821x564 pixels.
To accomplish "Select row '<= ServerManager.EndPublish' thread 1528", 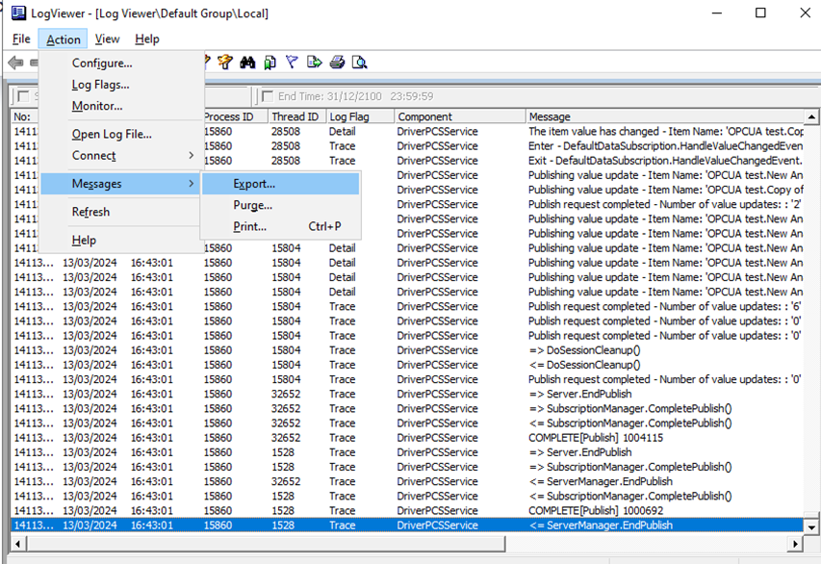I will coord(407,526).
